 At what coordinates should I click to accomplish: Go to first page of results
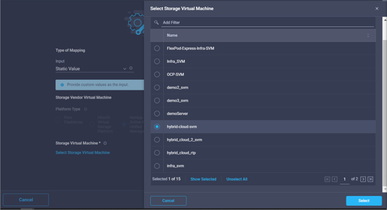(327, 179)
